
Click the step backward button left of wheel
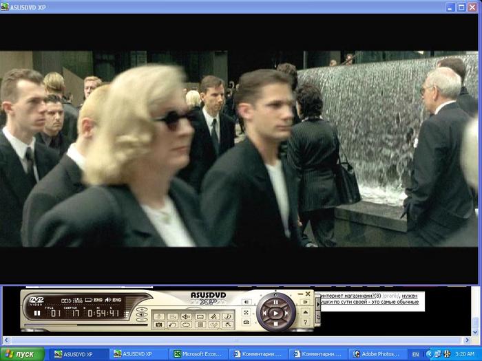(x=247, y=302)
